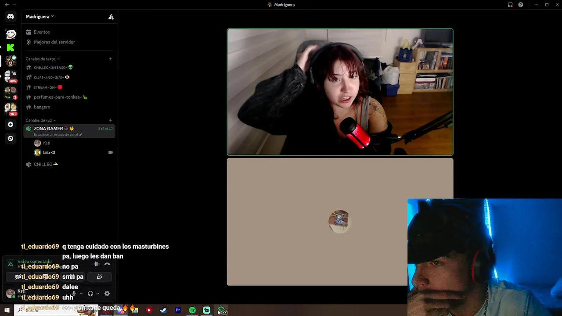Open Discord direct messages home icon
562x316 pixels.
[x=11, y=17]
